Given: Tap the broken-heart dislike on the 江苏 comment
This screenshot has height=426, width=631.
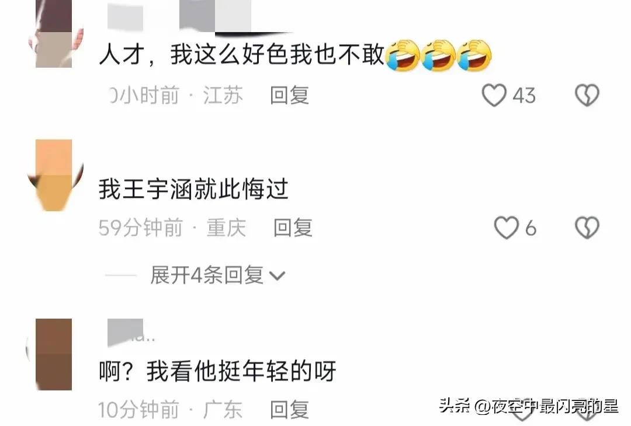Looking at the screenshot, I should [x=587, y=95].
